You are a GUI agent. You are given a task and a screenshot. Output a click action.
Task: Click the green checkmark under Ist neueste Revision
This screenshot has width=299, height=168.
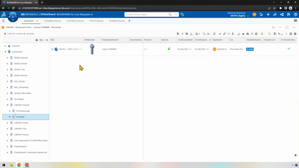point(288,49)
